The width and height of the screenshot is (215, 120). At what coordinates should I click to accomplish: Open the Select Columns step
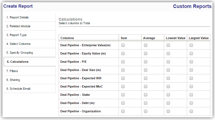pyautogui.click(x=18, y=44)
